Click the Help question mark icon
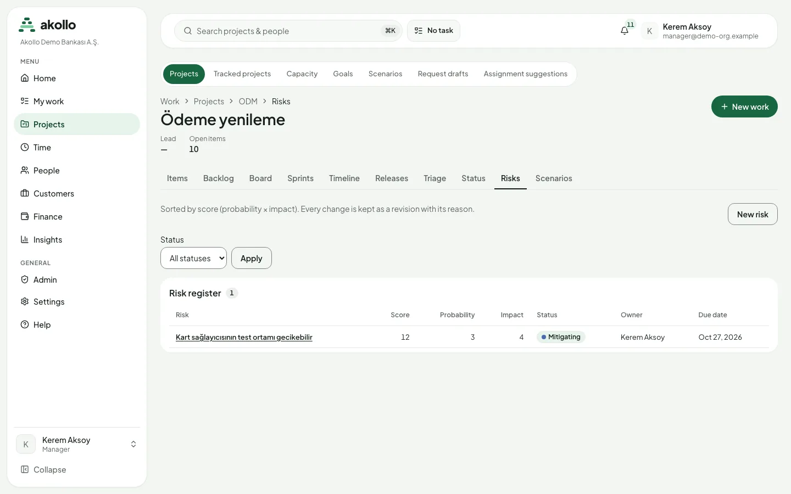 [x=25, y=324]
